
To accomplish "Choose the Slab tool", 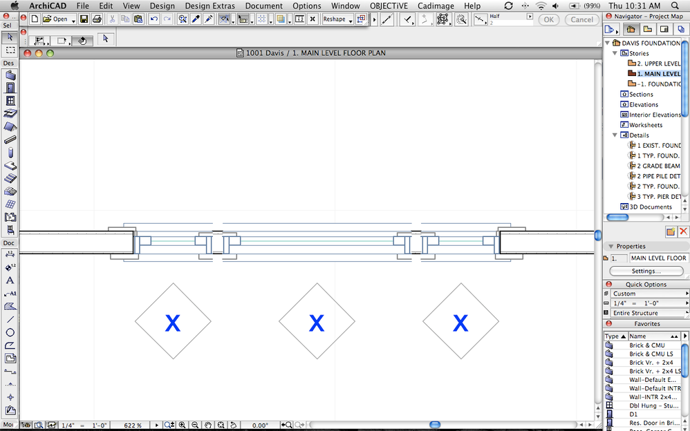I will coord(10,165).
